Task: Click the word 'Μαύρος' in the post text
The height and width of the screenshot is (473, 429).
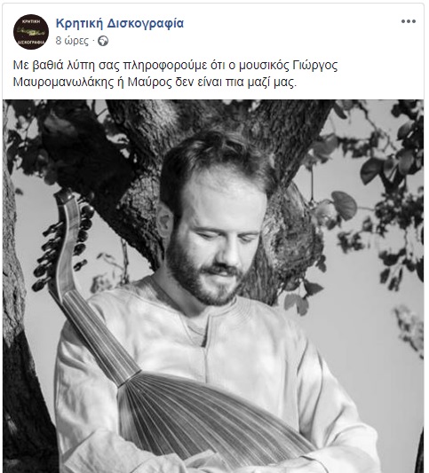Action: pos(150,82)
